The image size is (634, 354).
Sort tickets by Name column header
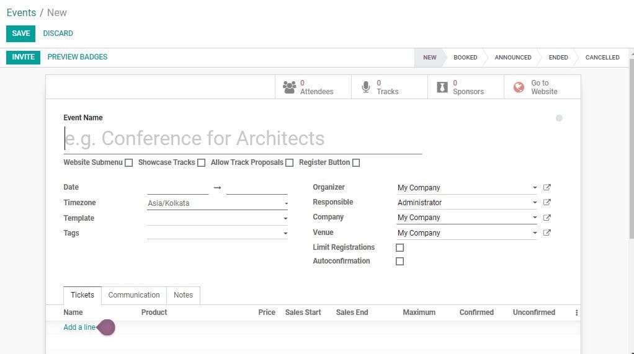click(73, 312)
